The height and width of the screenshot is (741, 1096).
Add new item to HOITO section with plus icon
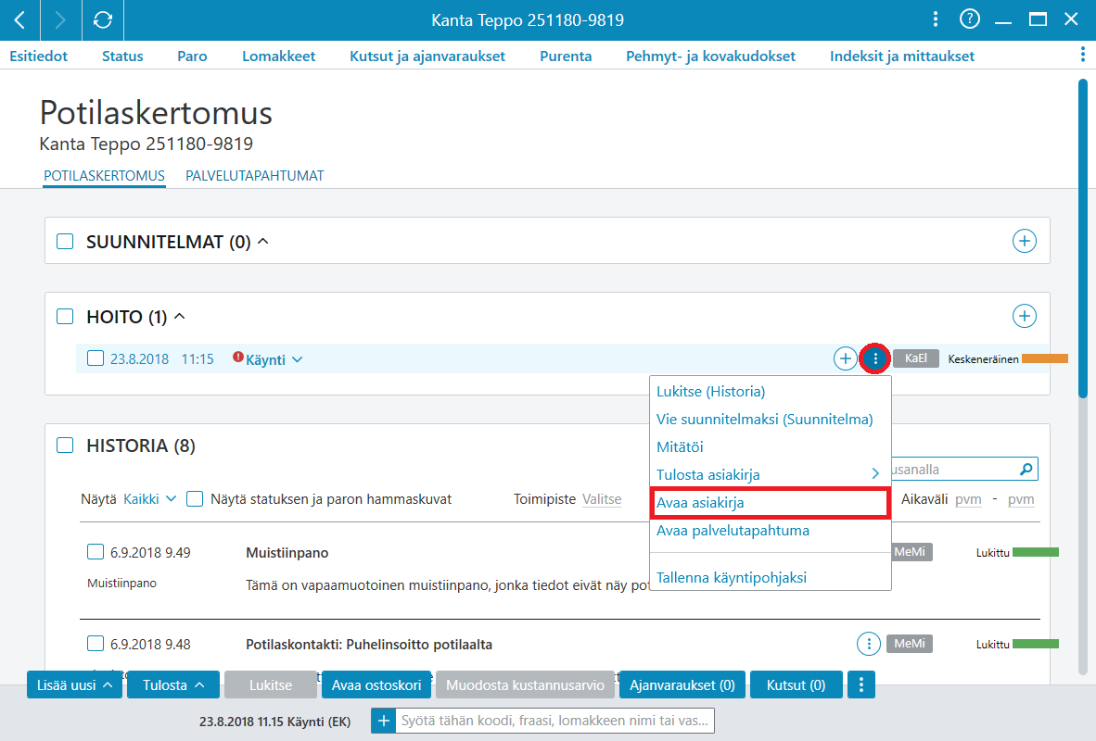point(1024,316)
